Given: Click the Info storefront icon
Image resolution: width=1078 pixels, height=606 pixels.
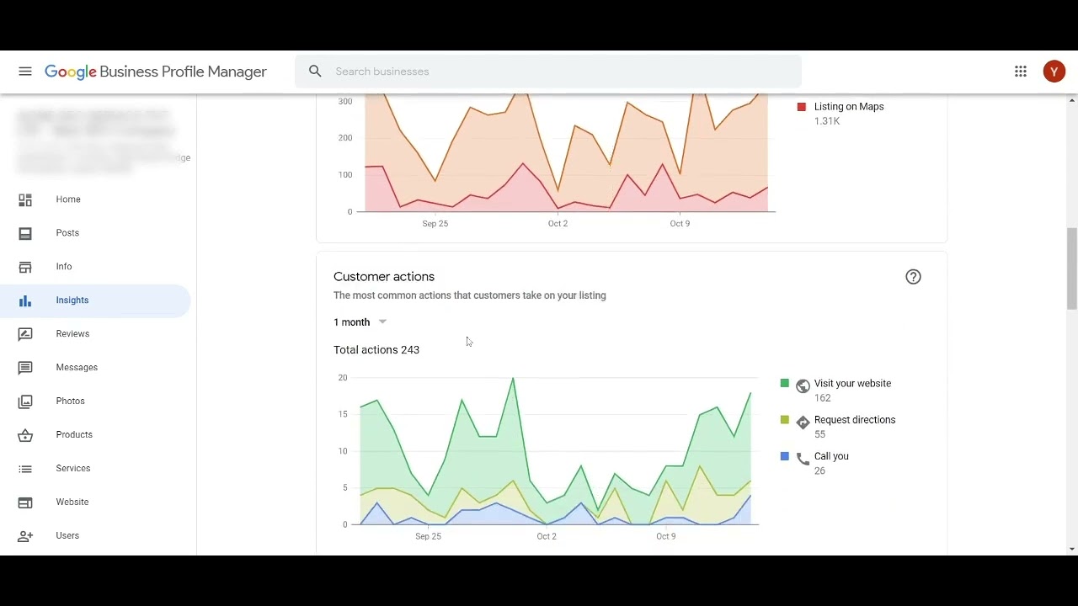Looking at the screenshot, I should coord(25,267).
